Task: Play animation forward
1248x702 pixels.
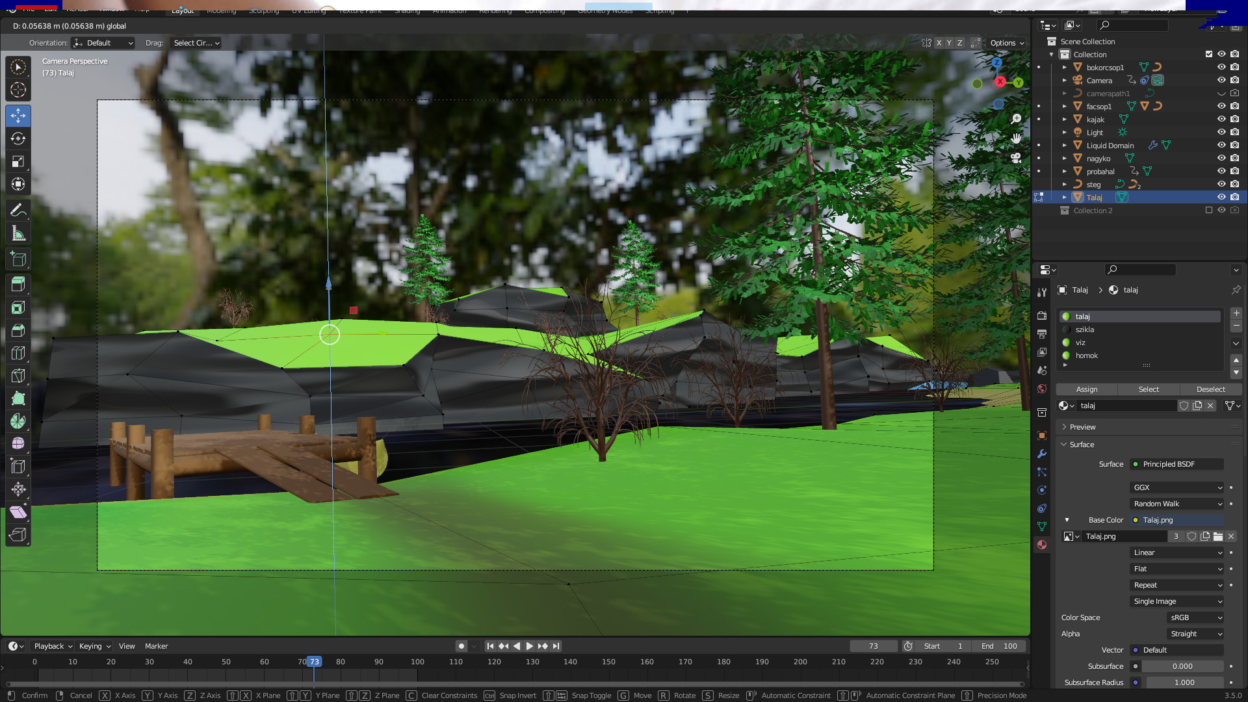Action: pyautogui.click(x=529, y=646)
